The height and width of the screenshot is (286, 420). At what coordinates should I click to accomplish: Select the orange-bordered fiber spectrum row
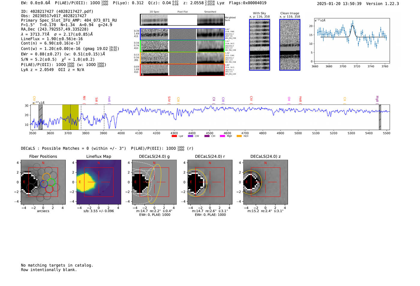point(182,58)
